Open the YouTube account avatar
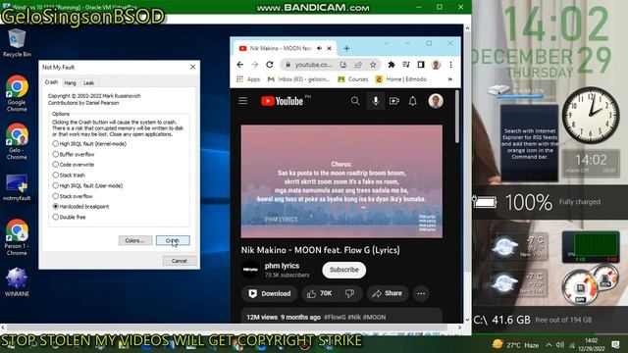 point(436,101)
